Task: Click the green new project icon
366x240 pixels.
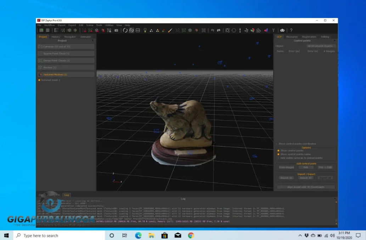Action: (41, 30)
